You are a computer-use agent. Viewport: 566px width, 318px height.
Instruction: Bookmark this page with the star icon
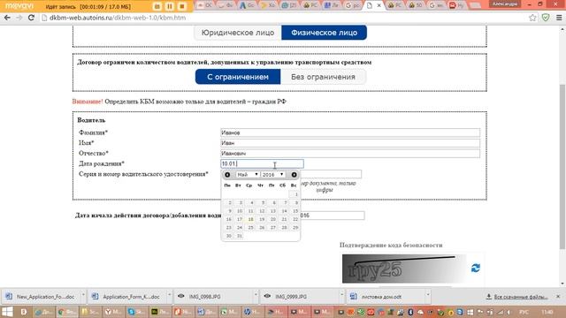click(532, 18)
